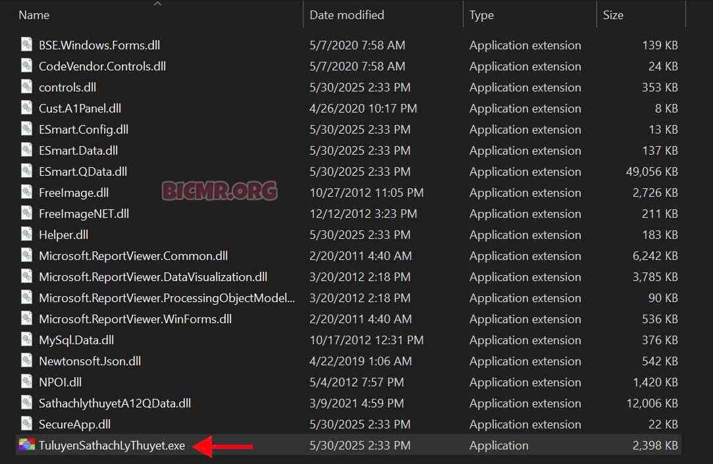Click the Newtonsoft.Json.dll file icon
The width and height of the screenshot is (713, 464).
pyautogui.click(x=27, y=361)
